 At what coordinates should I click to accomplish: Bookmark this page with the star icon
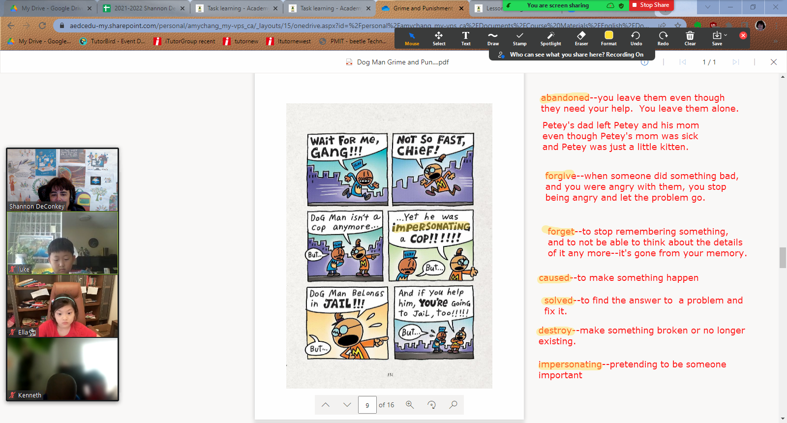tap(677, 26)
